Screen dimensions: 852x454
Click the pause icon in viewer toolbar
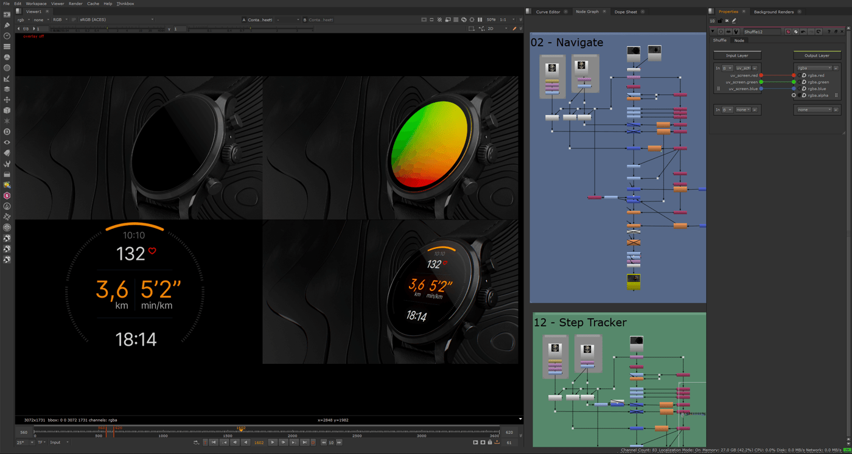coord(480,19)
